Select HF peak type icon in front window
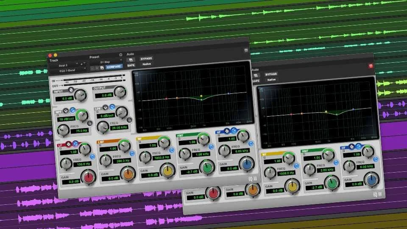Viewport: 407px width, 229px height. [x=226, y=131]
